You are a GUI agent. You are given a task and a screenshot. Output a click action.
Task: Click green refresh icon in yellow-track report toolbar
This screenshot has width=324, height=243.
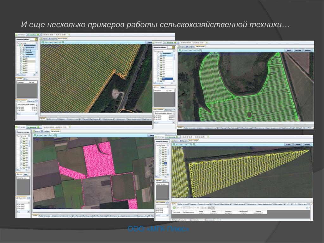174,208
